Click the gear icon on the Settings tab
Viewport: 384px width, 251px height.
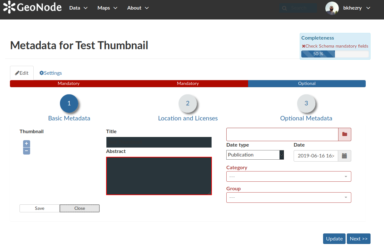point(42,73)
